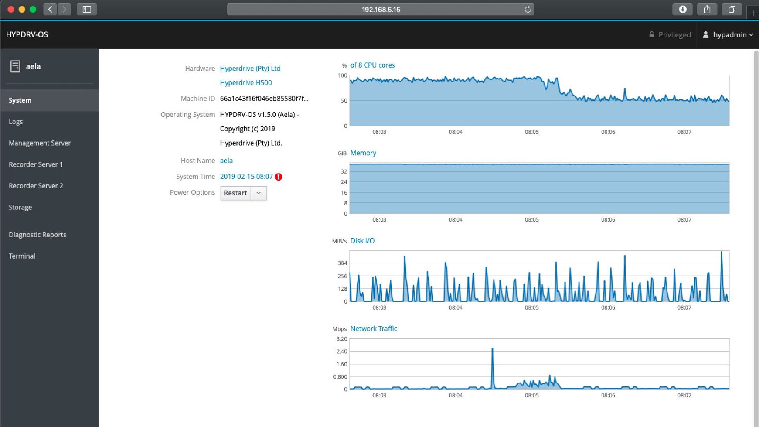Click the Logs sidebar icon
759x427 pixels.
15,121
